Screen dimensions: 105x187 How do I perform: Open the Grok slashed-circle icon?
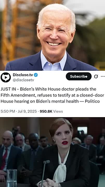point(96,76)
